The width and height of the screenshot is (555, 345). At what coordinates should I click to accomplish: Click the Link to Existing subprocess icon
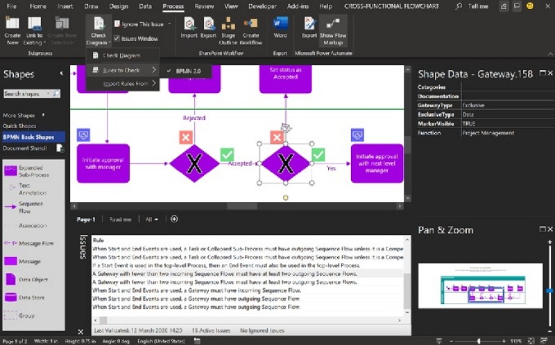[34, 24]
